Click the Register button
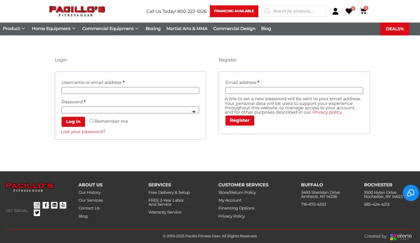The height and width of the screenshot is (243, 420). coord(240,120)
